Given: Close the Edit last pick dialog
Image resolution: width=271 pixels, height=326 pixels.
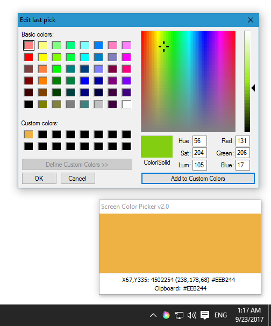Looking at the screenshot, I should tap(251, 20).
